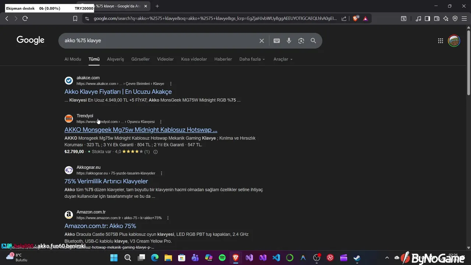
Task: Open the Google account avatar
Action: (x=454, y=41)
